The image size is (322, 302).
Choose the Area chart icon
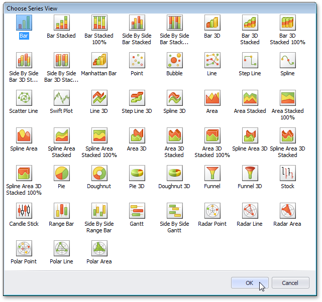[x=212, y=98]
